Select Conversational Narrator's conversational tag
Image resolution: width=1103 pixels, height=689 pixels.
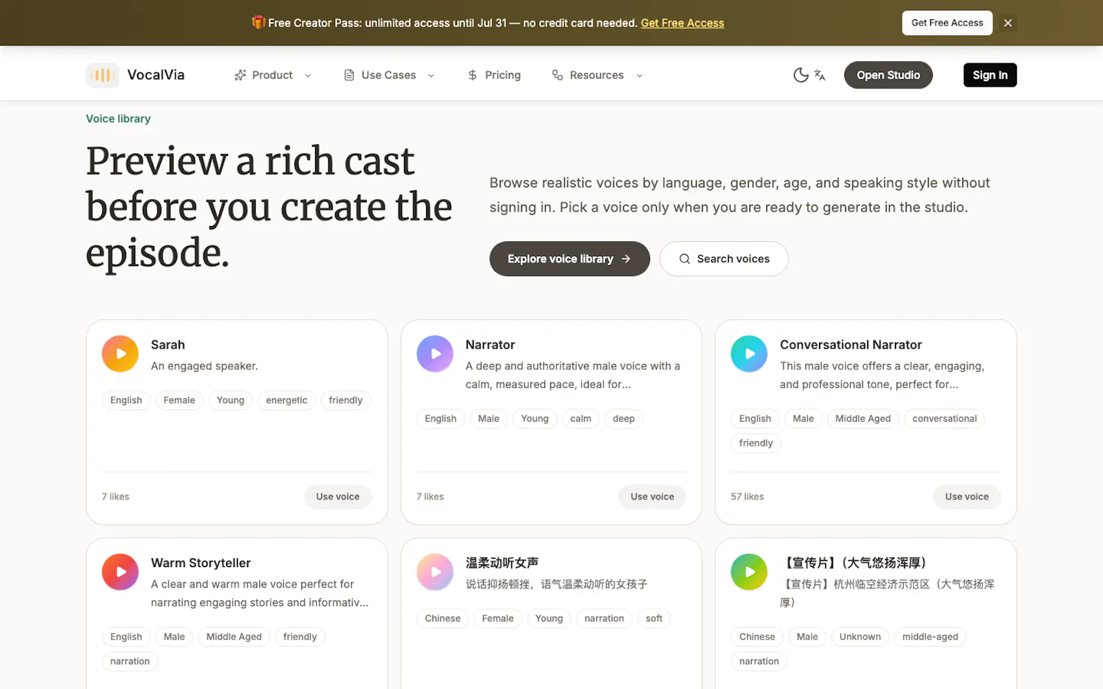[944, 419]
